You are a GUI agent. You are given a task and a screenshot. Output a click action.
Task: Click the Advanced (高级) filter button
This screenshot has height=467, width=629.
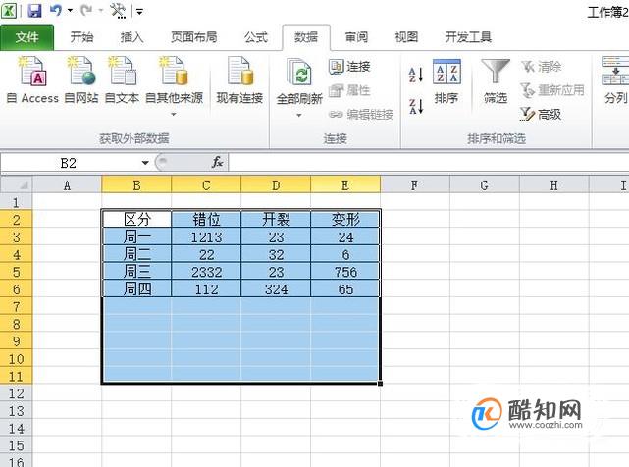(x=541, y=115)
